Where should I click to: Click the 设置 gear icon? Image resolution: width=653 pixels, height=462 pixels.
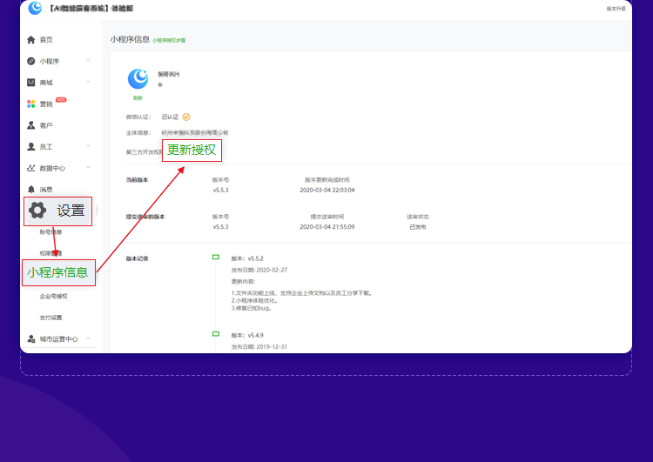pos(37,211)
